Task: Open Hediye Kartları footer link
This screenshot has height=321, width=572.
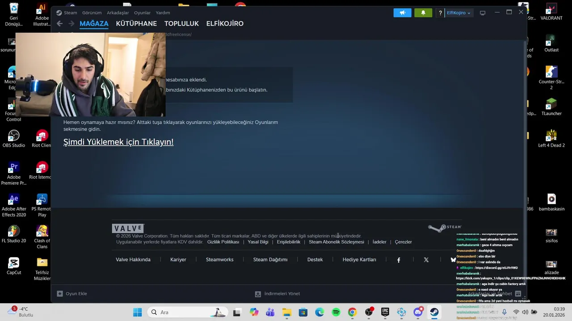Action: pos(359,259)
